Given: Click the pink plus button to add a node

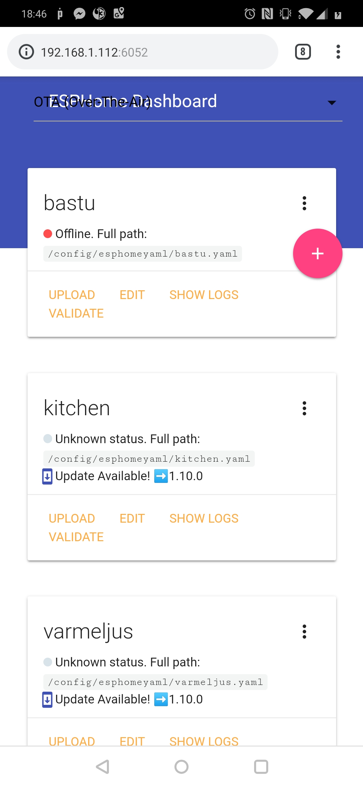Looking at the screenshot, I should pos(317,254).
